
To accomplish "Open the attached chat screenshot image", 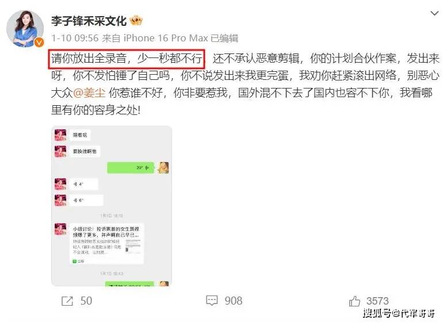I will click(x=112, y=206).
